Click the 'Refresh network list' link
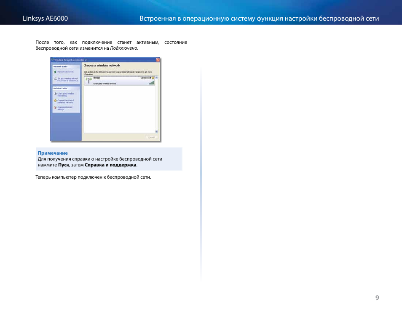 65,72
